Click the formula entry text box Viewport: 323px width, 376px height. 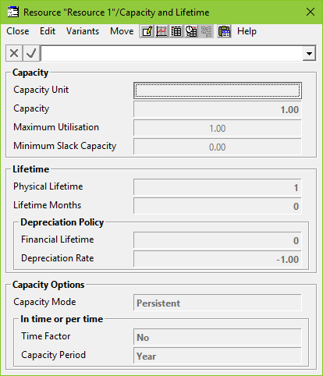pos(172,54)
